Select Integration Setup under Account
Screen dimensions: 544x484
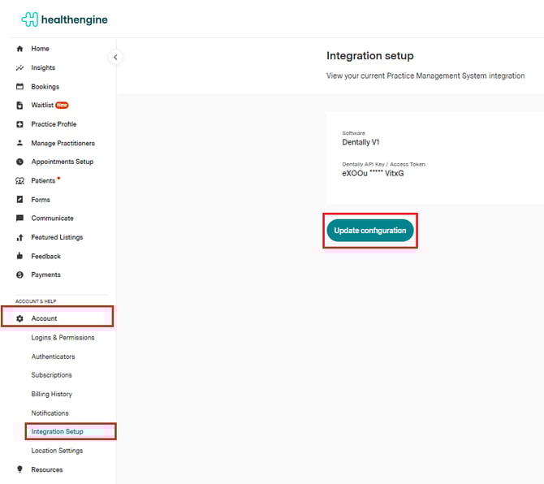57,431
